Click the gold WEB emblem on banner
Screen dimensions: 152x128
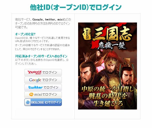point(87,34)
